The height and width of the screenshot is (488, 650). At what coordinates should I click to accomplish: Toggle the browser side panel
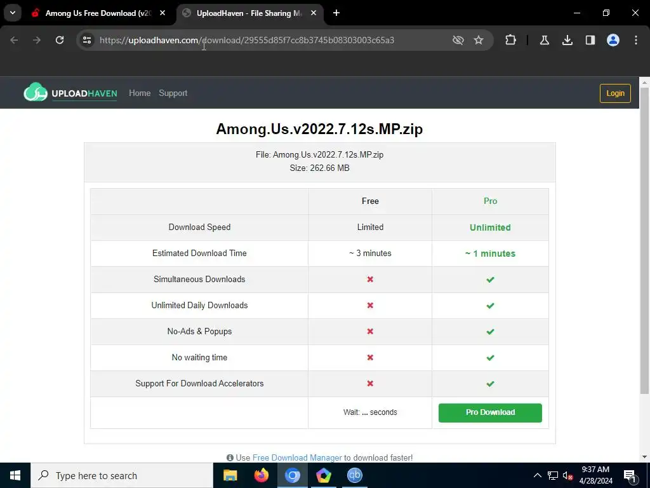click(x=590, y=40)
